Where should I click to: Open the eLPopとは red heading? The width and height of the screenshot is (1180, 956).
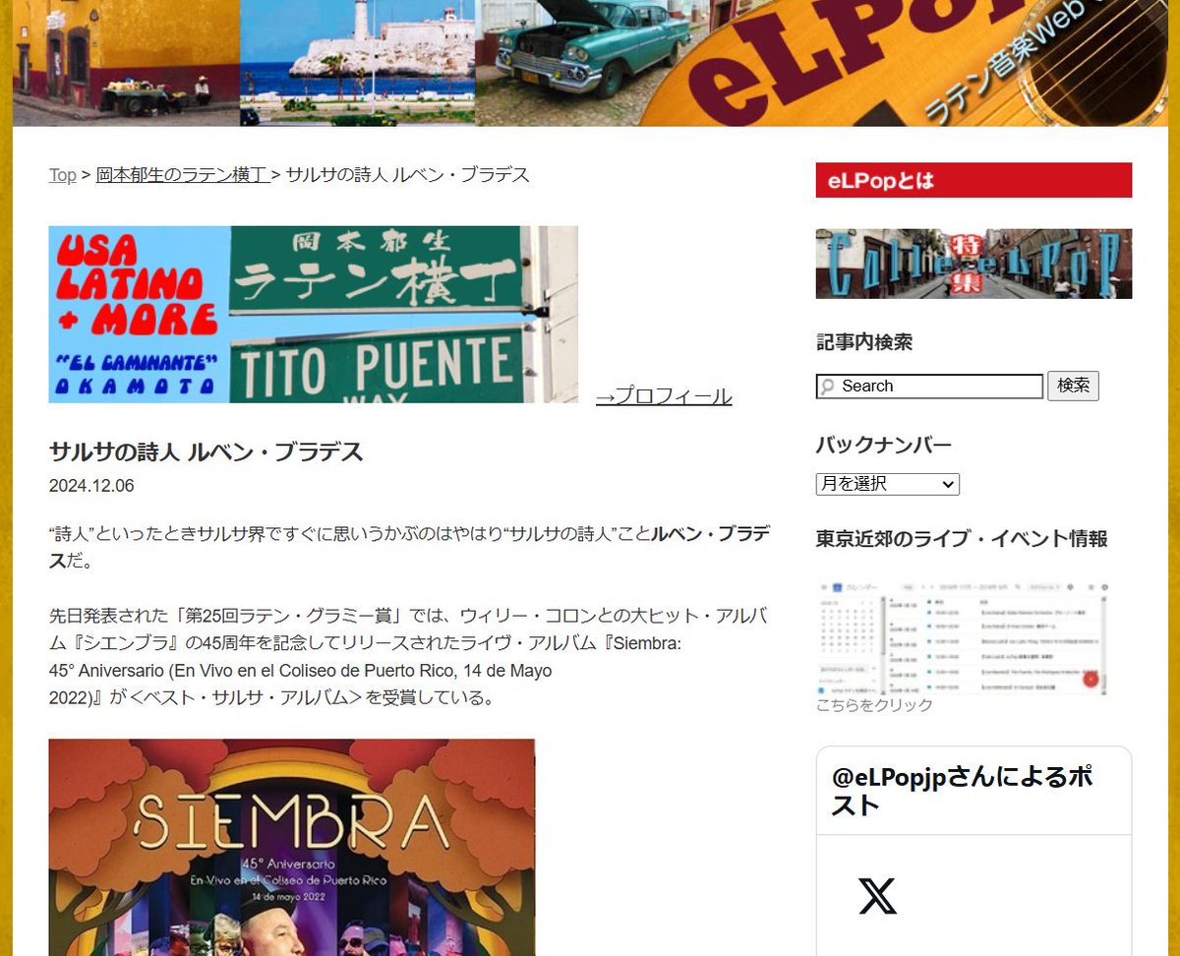973,180
